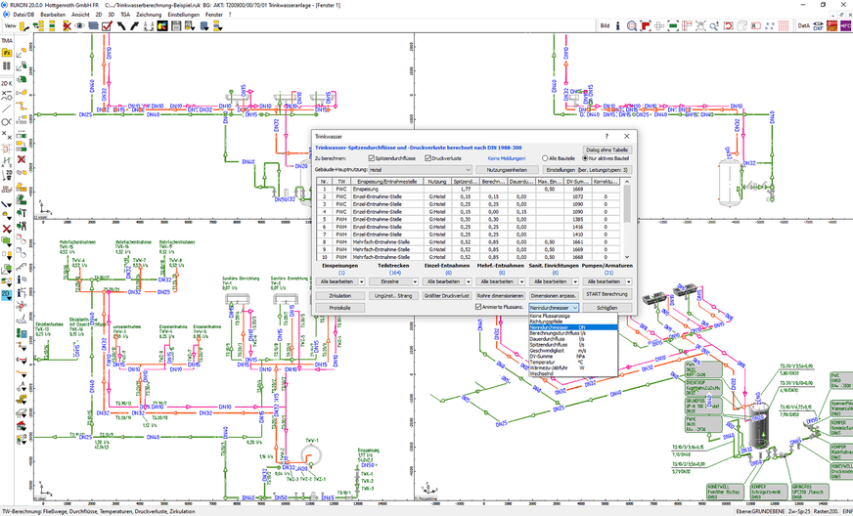Open the Zeichnung menu
The image size is (853, 516).
coord(150,16)
